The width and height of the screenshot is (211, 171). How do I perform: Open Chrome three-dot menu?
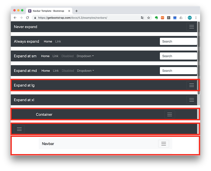click(196, 18)
